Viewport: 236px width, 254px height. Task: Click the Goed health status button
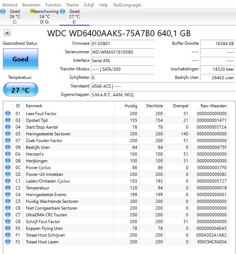point(21,59)
